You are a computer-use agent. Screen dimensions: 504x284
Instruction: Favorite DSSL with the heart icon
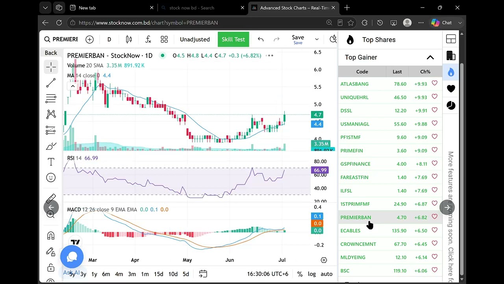(x=435, y=110)
